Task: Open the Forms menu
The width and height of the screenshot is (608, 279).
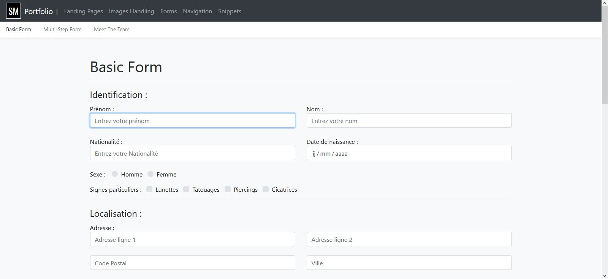Action: pyautogui.click(x=168, y=11)
